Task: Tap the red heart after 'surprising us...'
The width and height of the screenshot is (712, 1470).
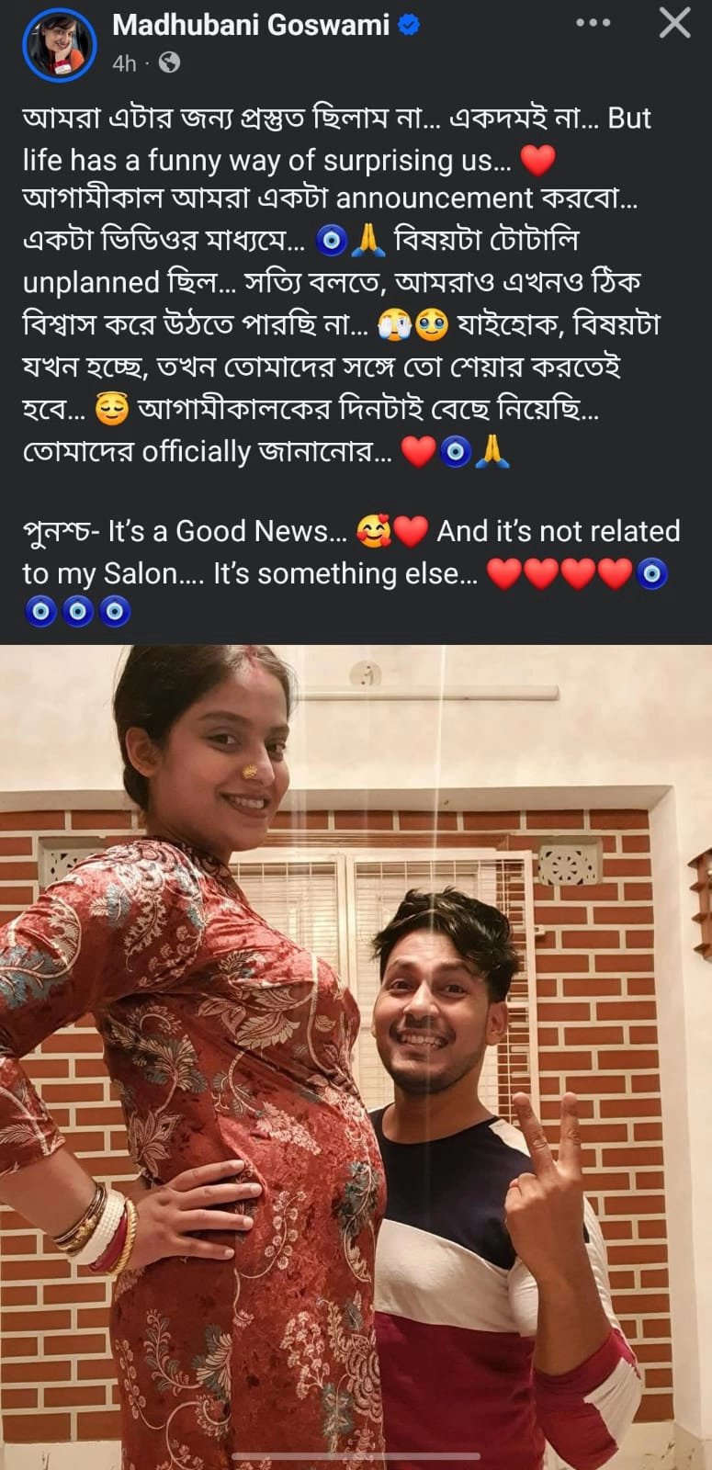Action: [x=538, y=161]
